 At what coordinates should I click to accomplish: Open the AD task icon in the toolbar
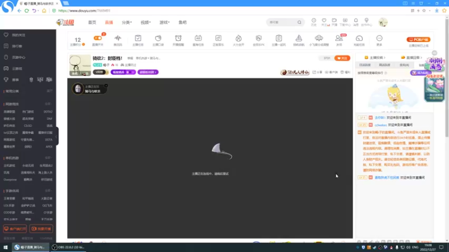coord(198,38)
